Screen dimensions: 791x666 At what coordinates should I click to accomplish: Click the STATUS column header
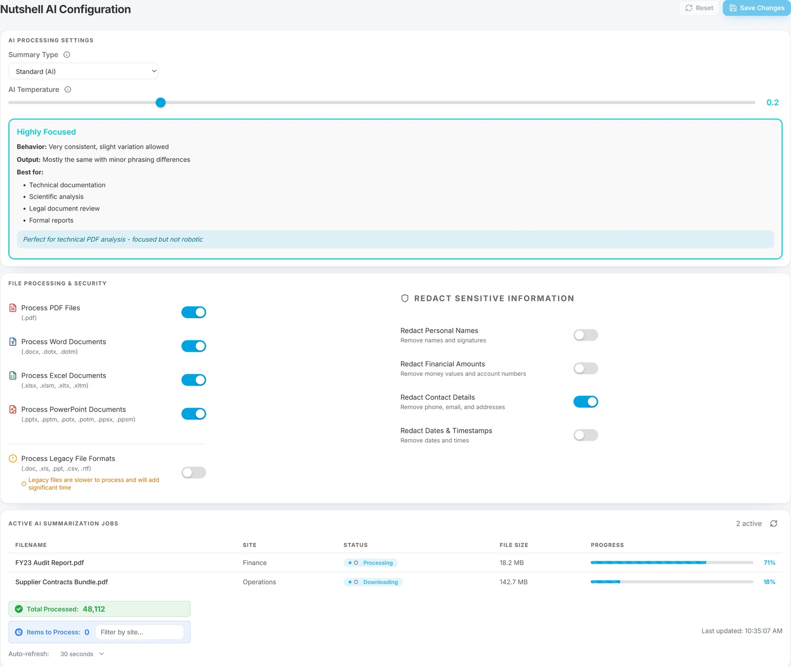tap(355, 545)
